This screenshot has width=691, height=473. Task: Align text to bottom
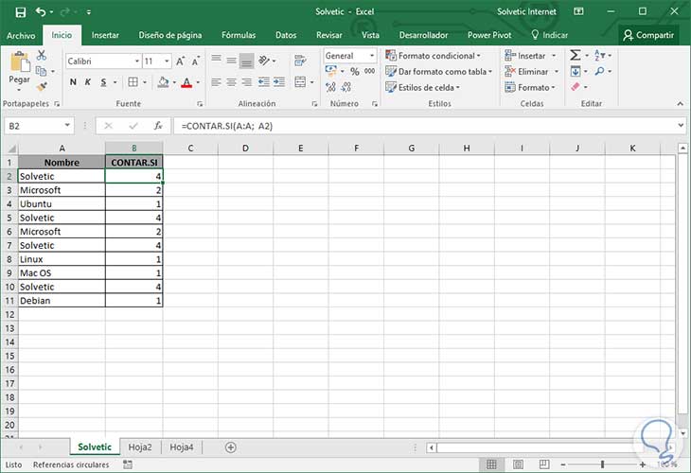247,61
